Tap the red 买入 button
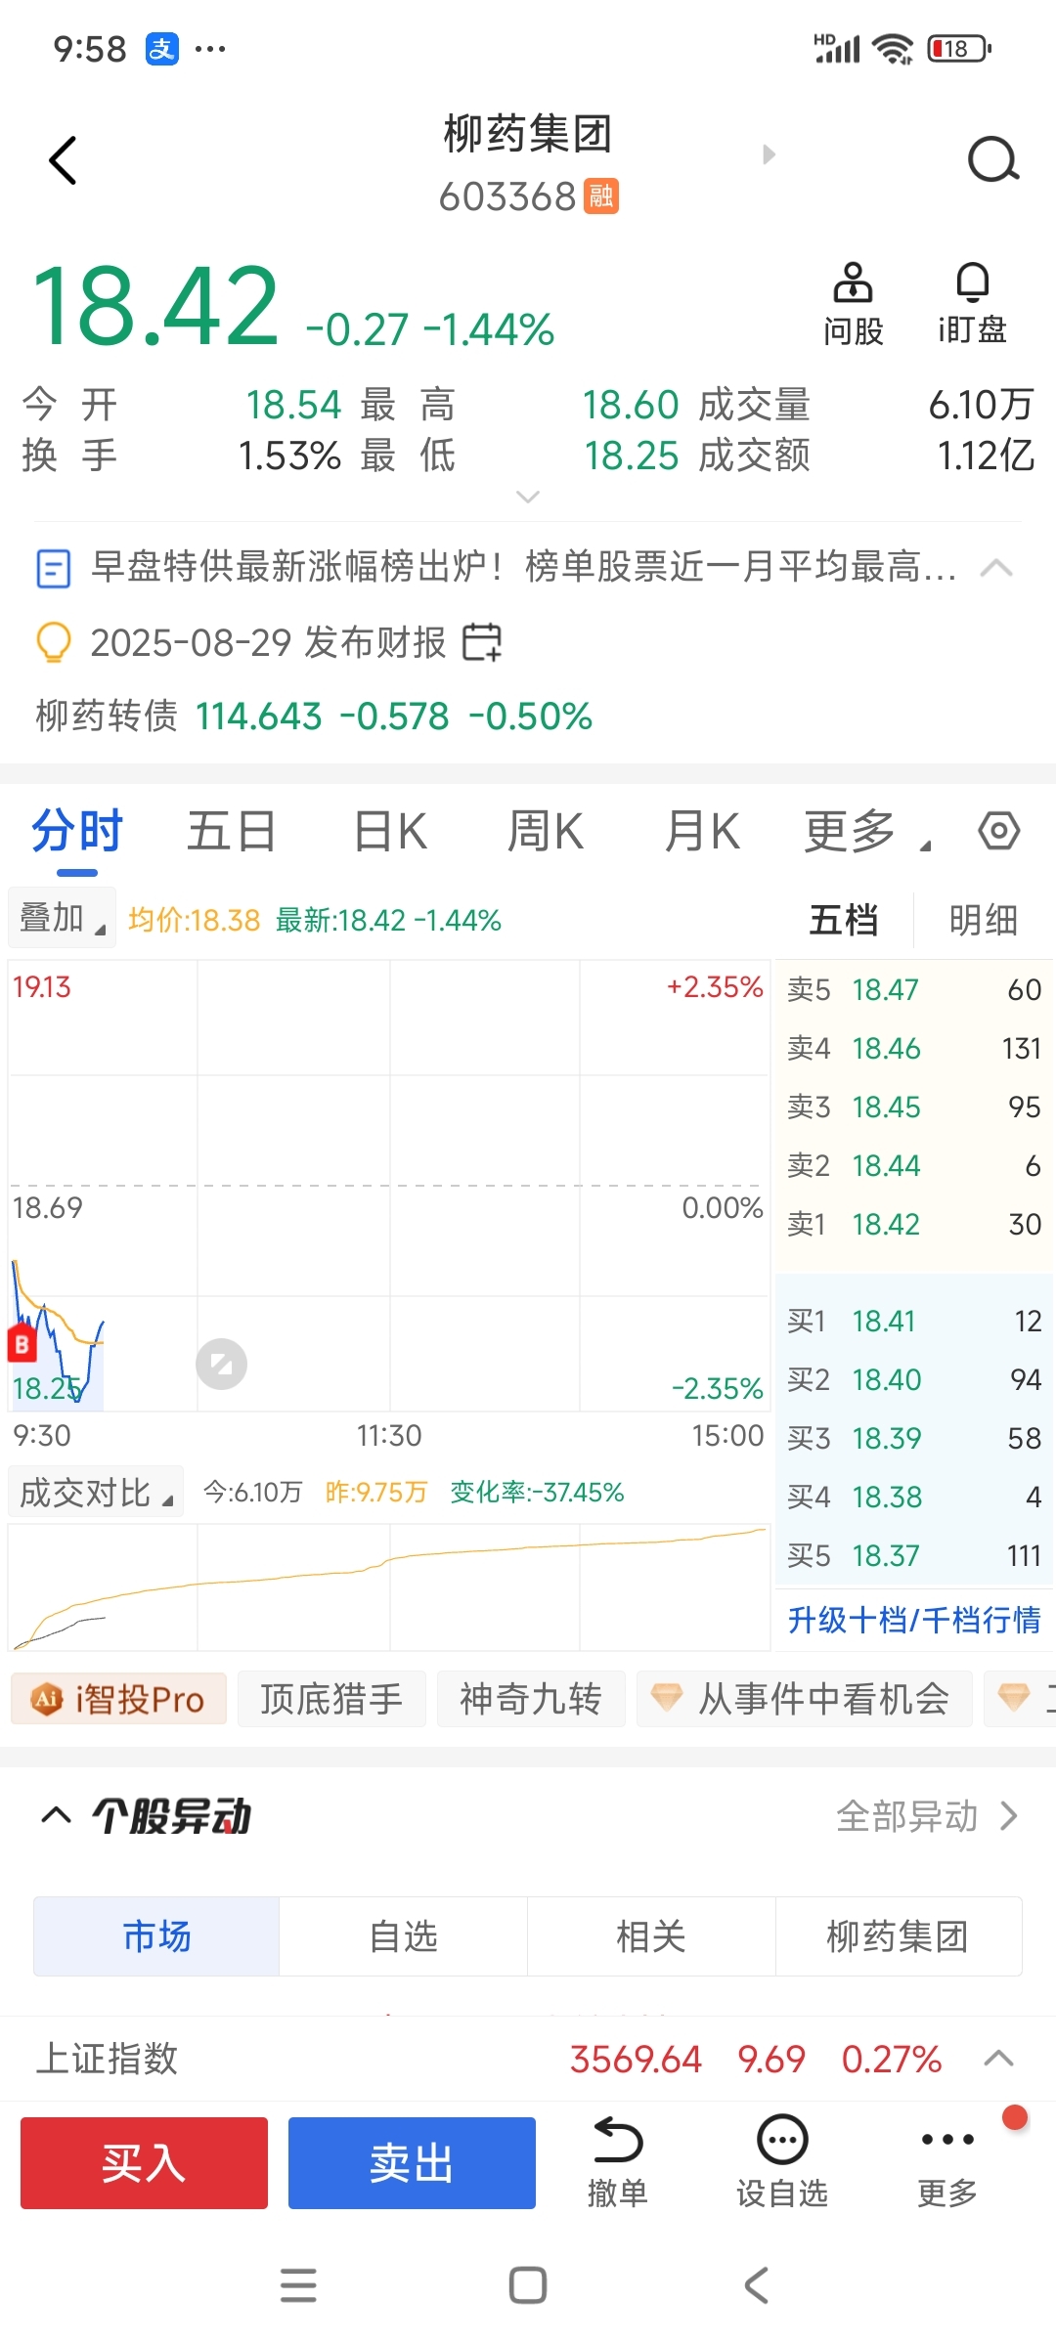 tap(144, 2162)
